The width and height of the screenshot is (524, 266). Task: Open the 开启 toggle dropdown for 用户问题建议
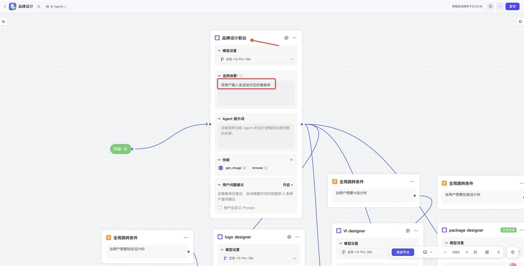point(288,185)
